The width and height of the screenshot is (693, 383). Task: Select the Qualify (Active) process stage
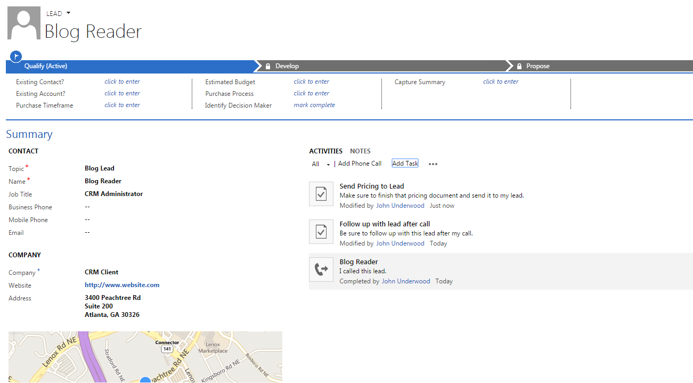coord(46,67)
